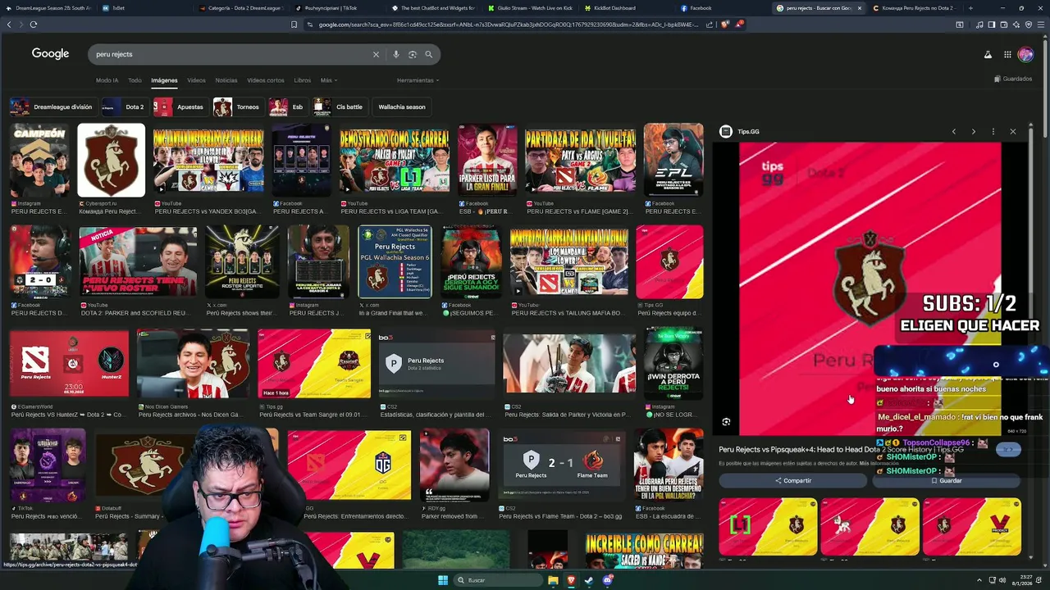Open Brave browser taskbar icon
This screenshot has height=590, width=1050.
pos(571,580)
